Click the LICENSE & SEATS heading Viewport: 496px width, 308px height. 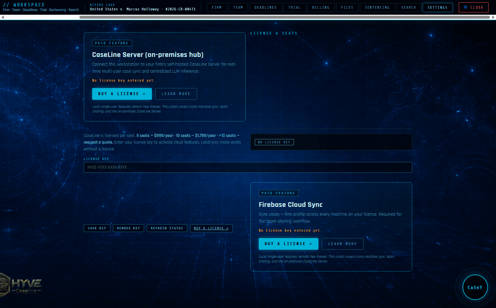pyautogui.click(x=274, y=33)
